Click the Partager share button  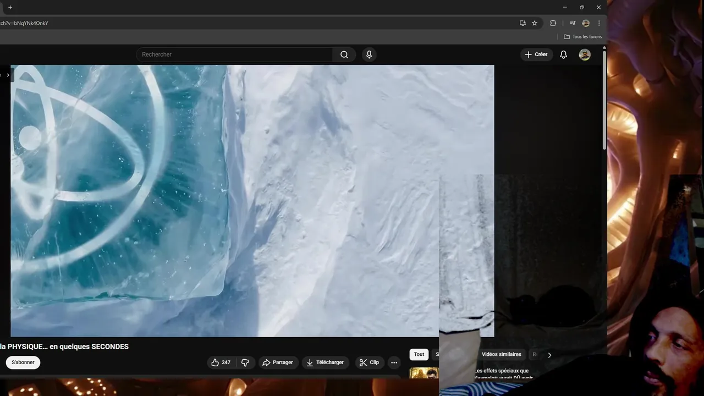click(x=278, y=362)
